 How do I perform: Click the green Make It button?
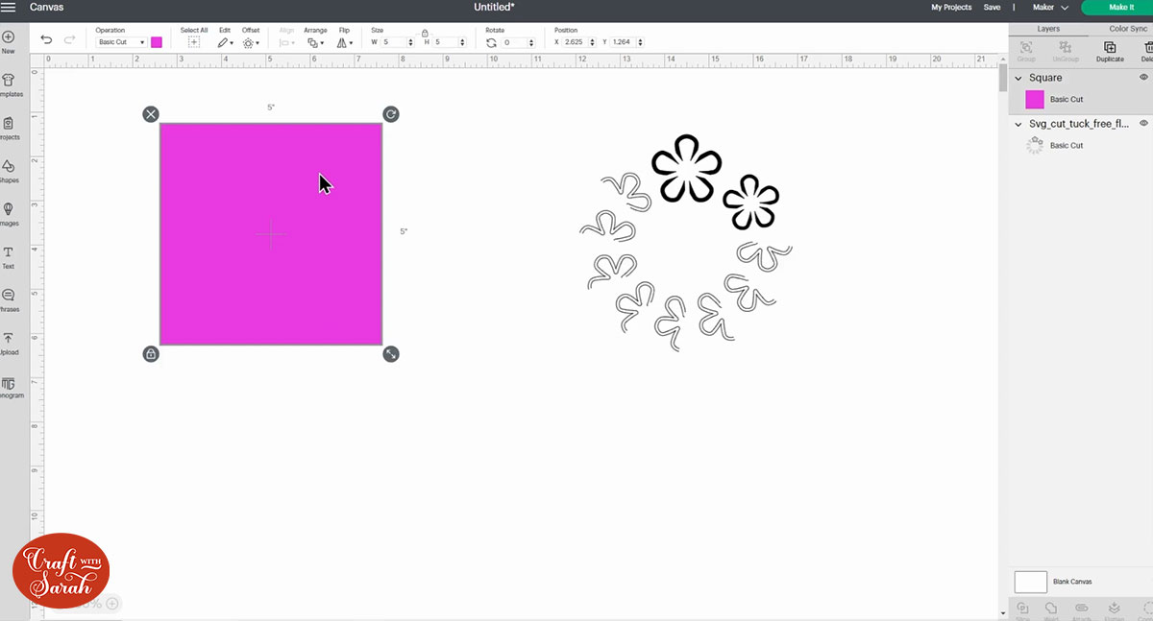pos(1121,7)
